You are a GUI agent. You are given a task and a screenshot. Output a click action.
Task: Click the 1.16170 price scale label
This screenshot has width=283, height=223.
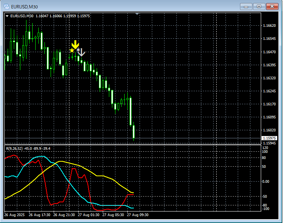269,104
